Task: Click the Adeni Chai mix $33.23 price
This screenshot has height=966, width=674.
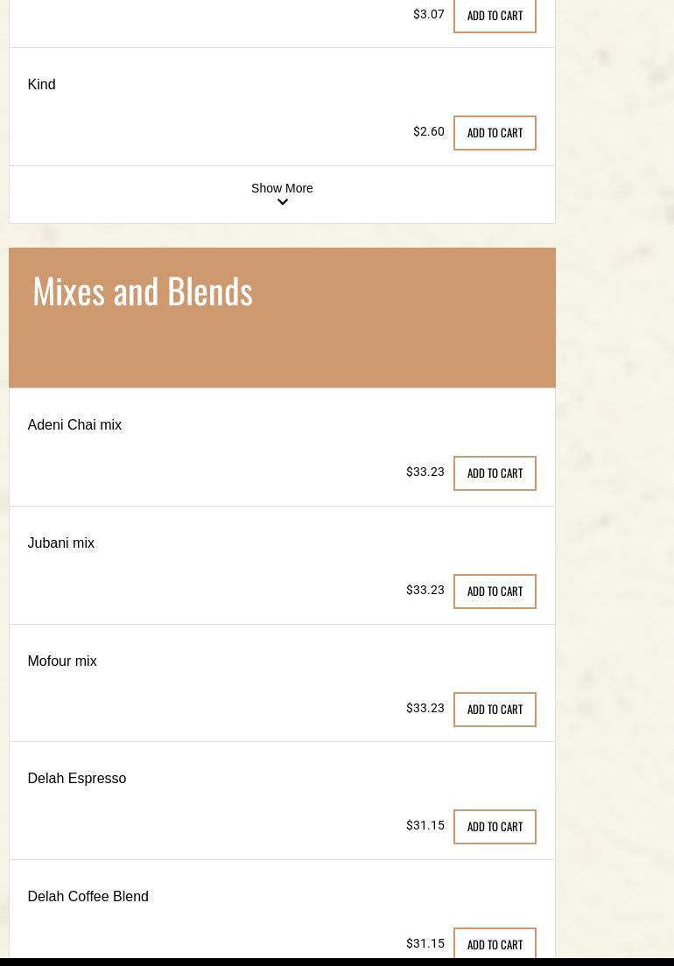Action: 425,472
